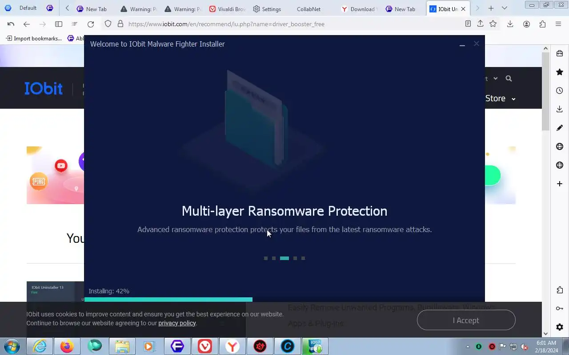Reload the current iobit.com page

pos(91,24)
